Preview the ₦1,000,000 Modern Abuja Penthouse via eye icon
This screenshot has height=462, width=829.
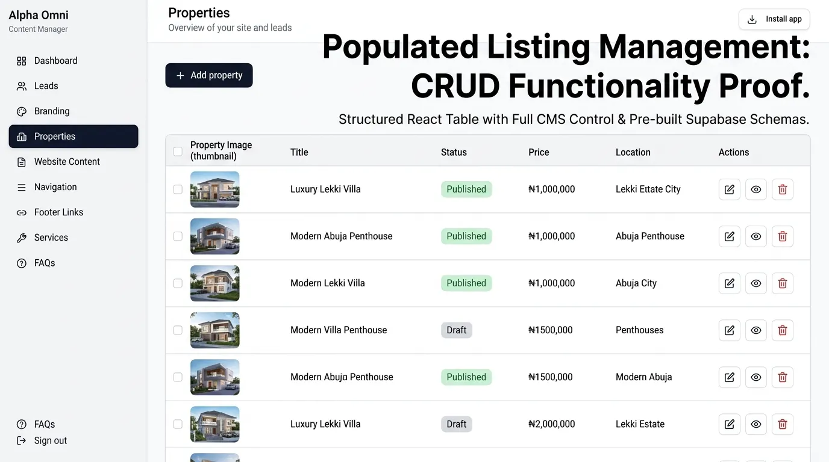[756, 236]
